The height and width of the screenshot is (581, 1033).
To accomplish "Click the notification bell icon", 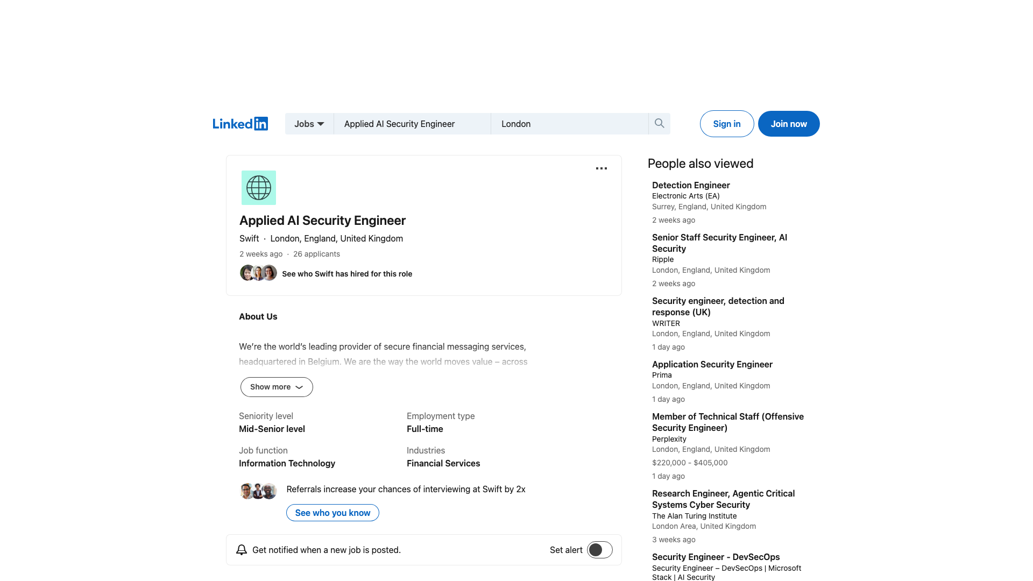I will tap(242, 550).
